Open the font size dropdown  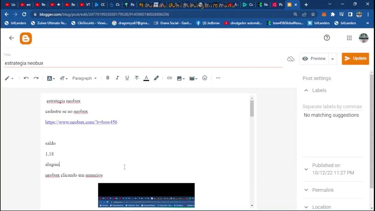pos(64,78)
